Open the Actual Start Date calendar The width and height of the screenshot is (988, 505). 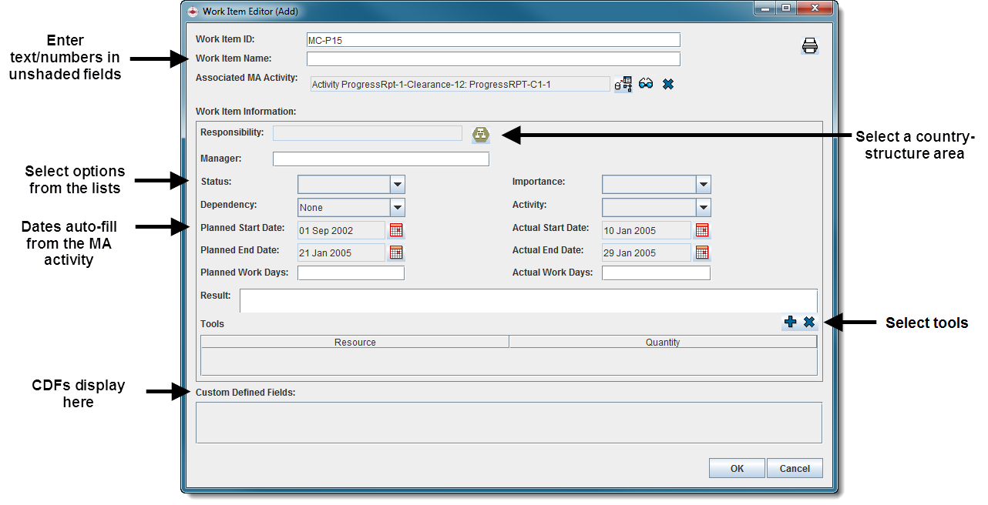pos(702,230)
